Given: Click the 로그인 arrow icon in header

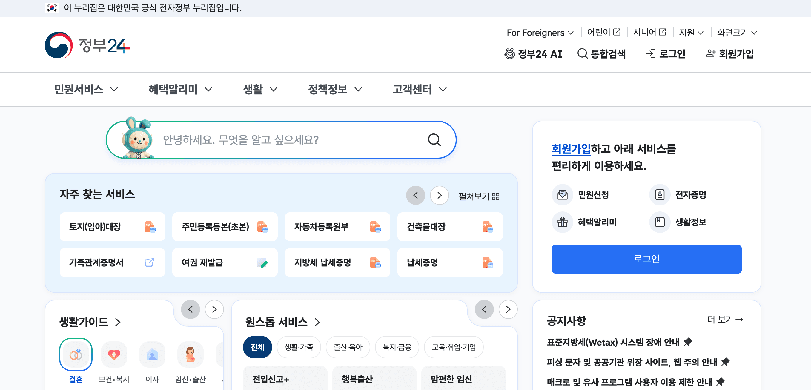Looking at the screenshot, I should point(650,54).
